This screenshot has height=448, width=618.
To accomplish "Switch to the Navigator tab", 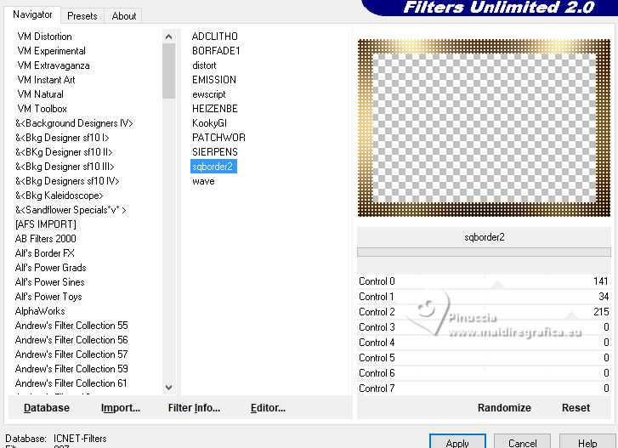I will click(32, 15).
